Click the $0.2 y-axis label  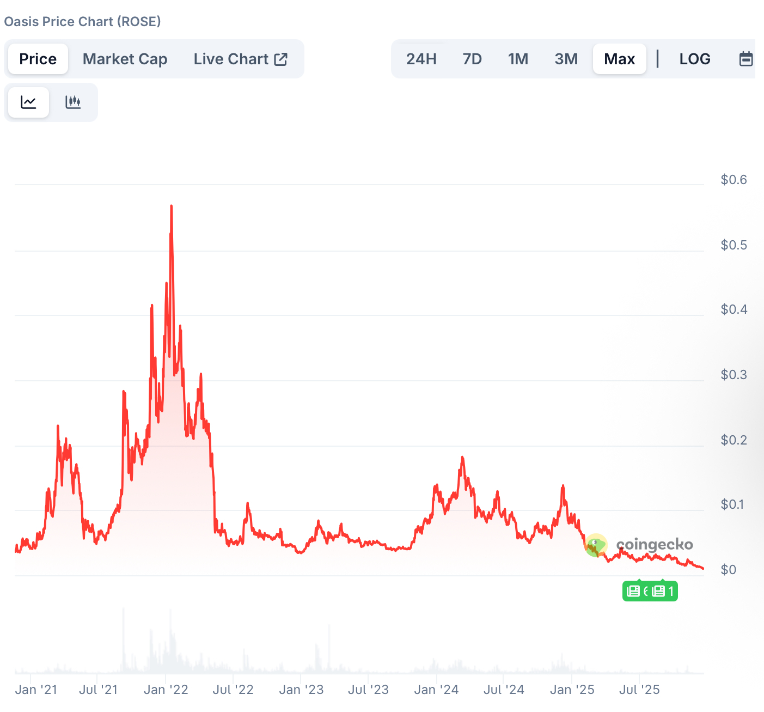(734, 440)
